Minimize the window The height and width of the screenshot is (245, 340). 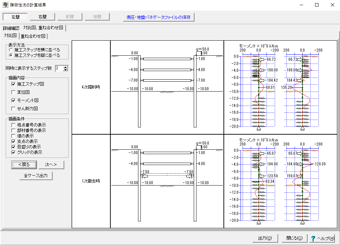[301, 5]
